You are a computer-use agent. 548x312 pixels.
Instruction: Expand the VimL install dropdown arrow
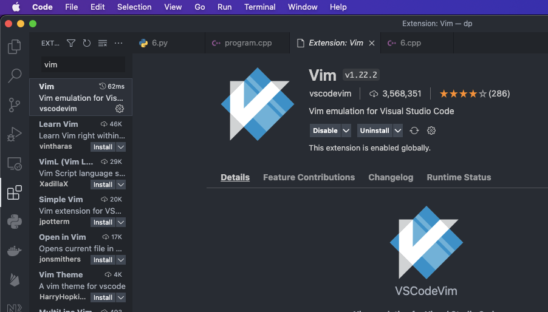121,185
